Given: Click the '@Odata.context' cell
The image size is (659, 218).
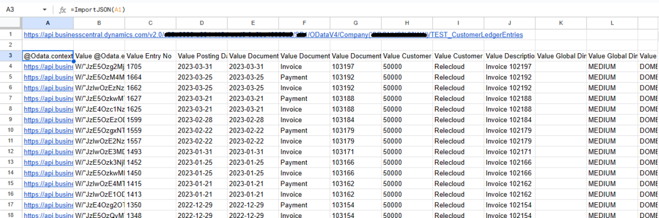Looking at the screenshot, I should tap(48, 56).
